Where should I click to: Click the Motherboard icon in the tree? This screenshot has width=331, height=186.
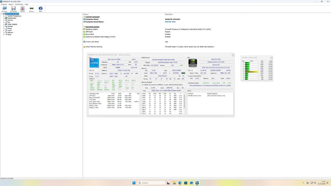[6, 18]
